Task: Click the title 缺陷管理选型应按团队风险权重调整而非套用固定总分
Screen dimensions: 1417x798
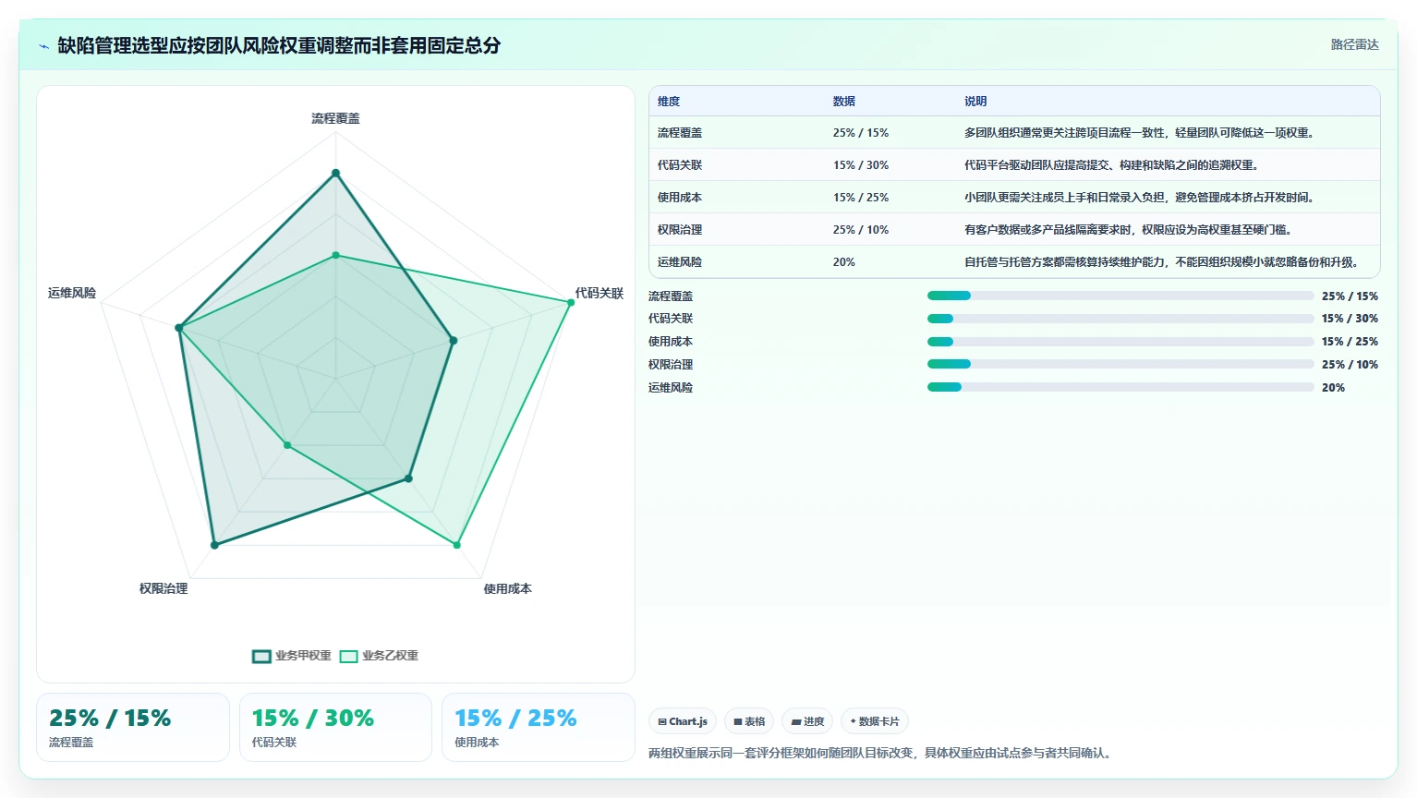Action: pos(279,45)
